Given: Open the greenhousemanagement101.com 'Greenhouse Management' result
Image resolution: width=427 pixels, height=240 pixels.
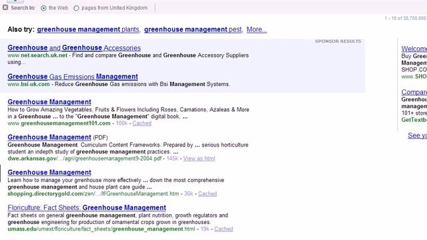Looking at the screenshot, I should click(49, 102).
